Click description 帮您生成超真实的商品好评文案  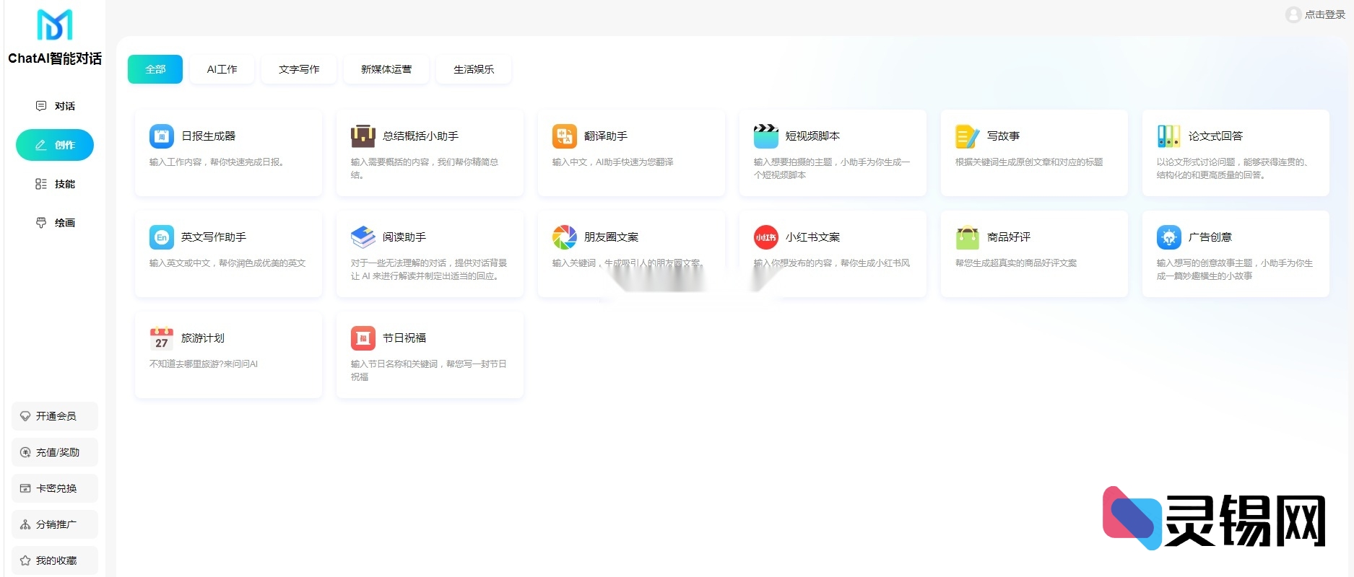pos(1016,263)
